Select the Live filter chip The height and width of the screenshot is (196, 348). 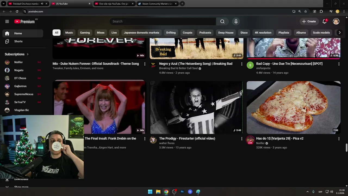(x=114, y=33)
